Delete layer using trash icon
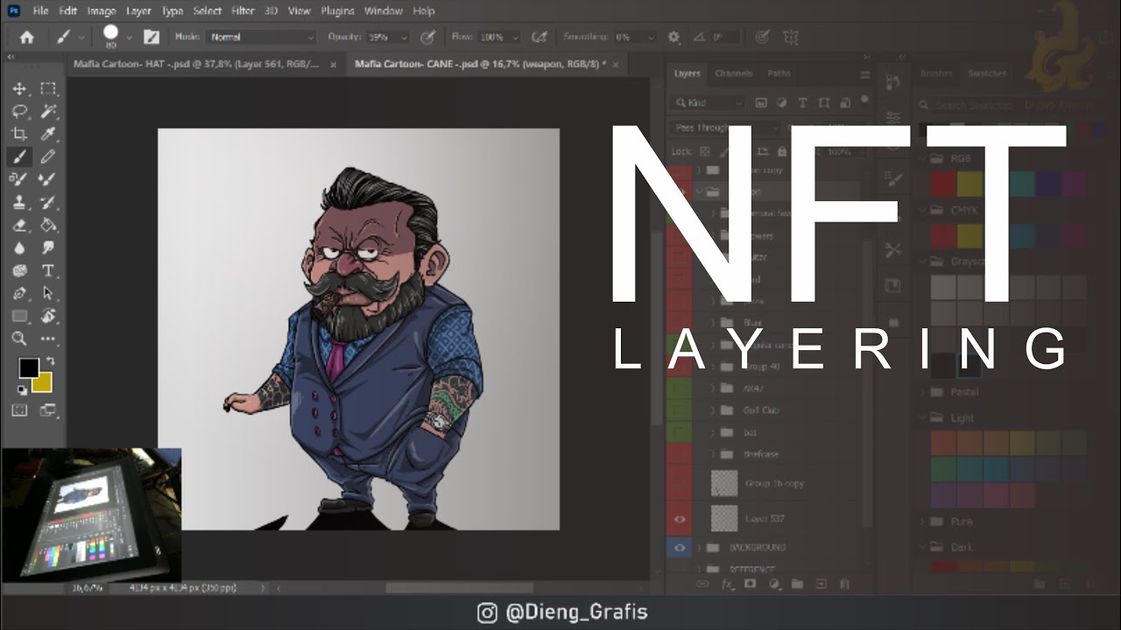 tap(844, 584)
